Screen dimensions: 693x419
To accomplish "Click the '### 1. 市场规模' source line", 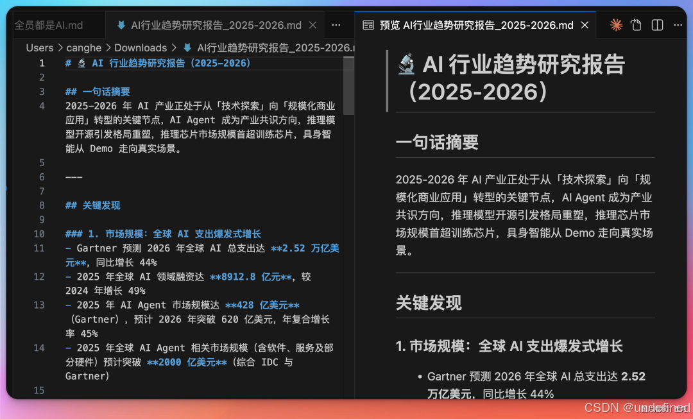I will coord(163,234).
